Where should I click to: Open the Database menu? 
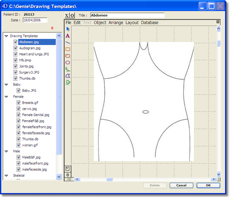pyautogui.click(x=149, y=23)
